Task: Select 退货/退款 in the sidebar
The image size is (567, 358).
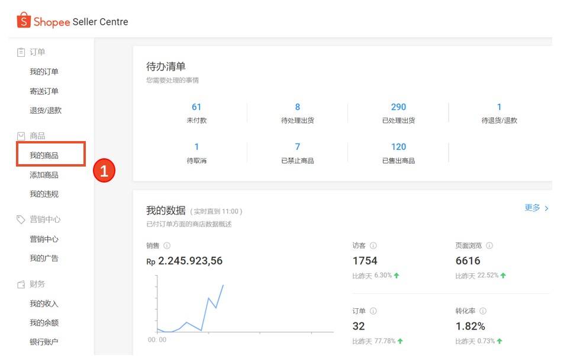Action: pyautogui.click(x=46, y=110)
